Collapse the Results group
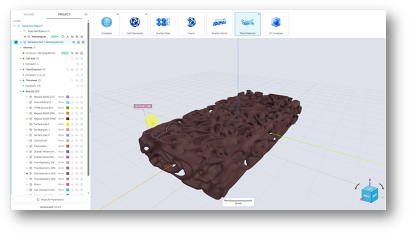 tap(21, 91)
